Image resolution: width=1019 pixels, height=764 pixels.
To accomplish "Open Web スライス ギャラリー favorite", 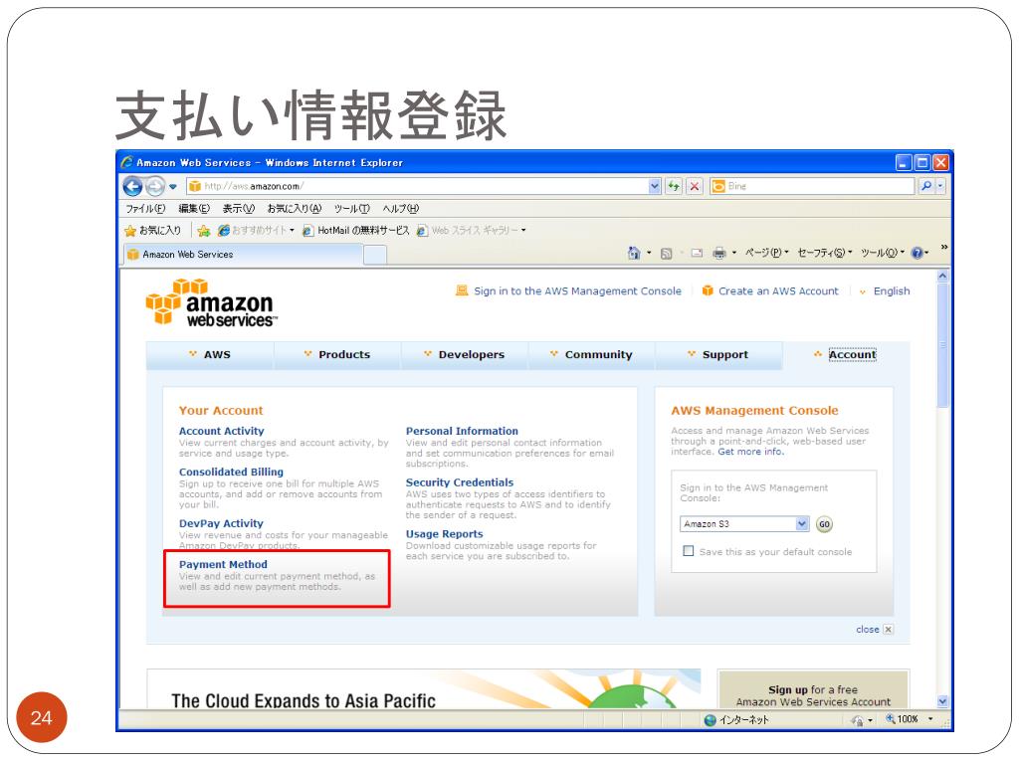I will [471, 231].
